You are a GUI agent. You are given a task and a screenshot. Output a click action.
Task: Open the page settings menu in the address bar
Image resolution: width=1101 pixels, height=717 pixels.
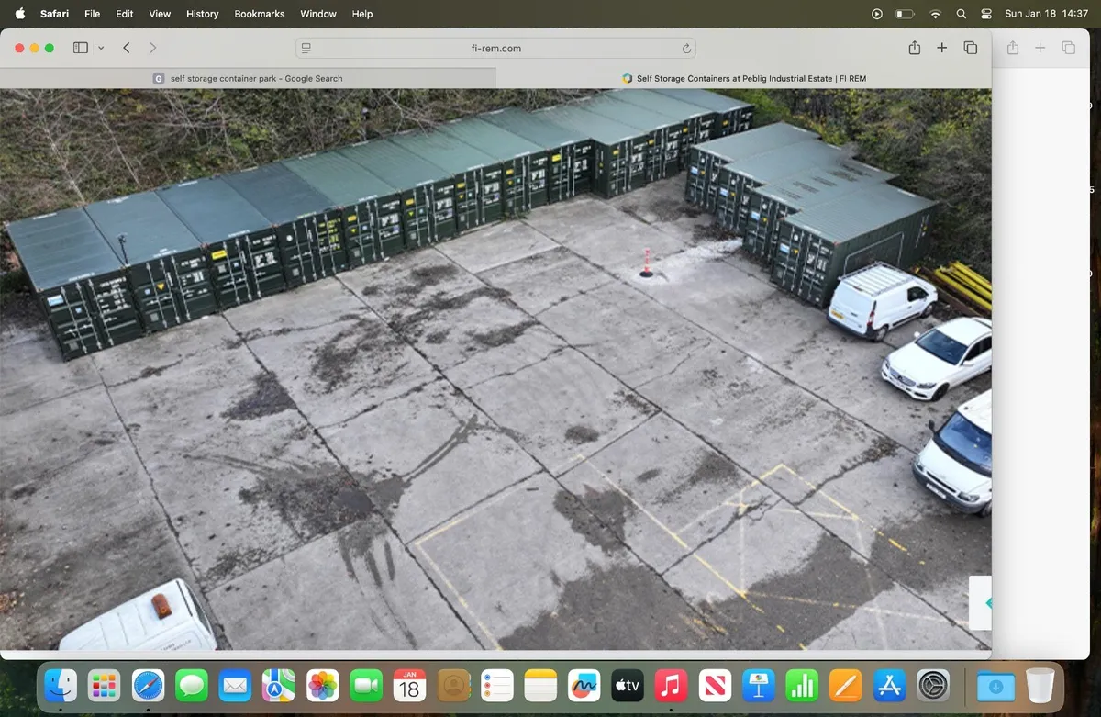[306, 47]
